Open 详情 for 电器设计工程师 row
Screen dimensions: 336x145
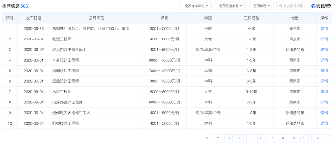[324, 71]
